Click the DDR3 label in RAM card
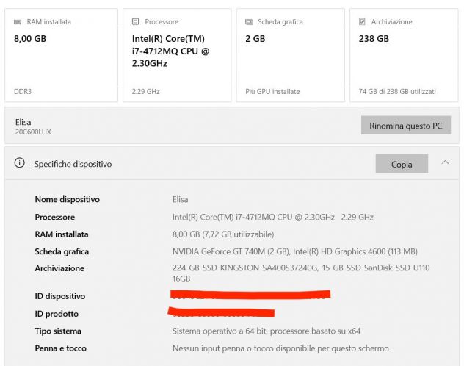464x366 pixels. pos(23,91)
